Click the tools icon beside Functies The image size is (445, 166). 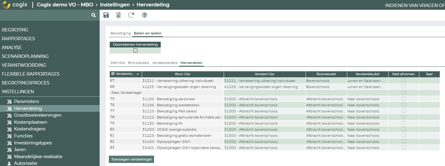point(9,136)
